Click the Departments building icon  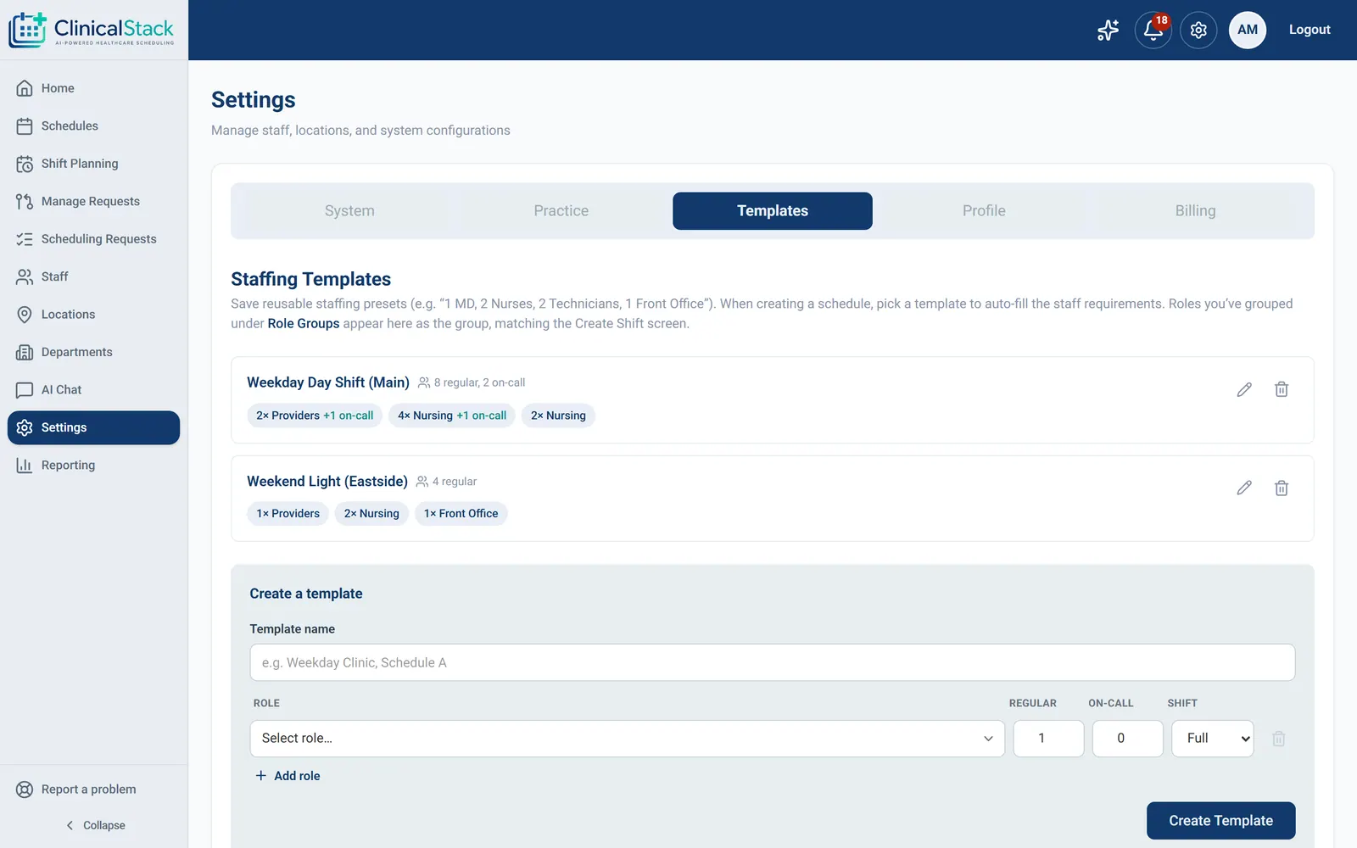pos(25,352)
